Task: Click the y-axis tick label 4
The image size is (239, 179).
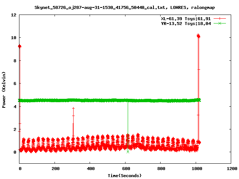Action: pyautogui.click(x=15, y=106)
